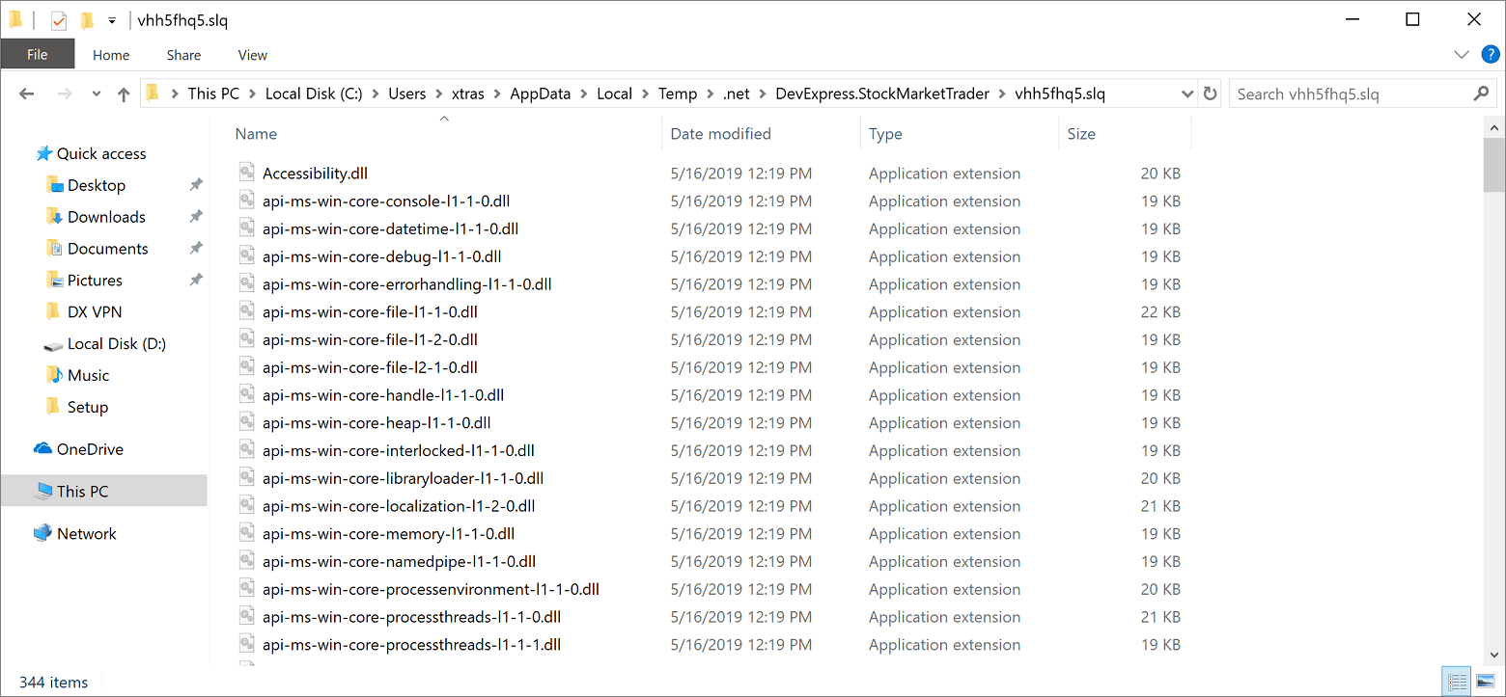Navigate up one folder level
Image resolution: width=1506 pixels, height=697 pixels.
(x=124, y=93)
